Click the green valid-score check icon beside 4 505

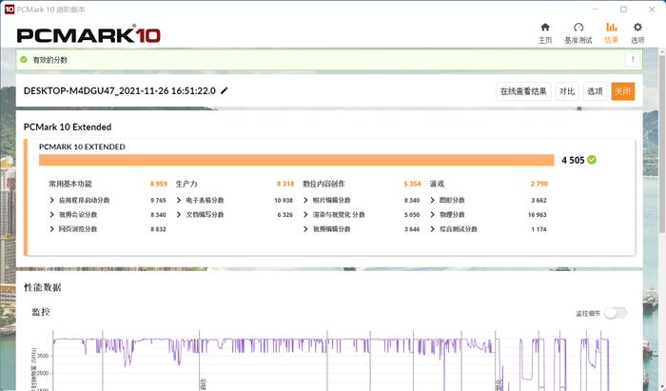[592, 160]
